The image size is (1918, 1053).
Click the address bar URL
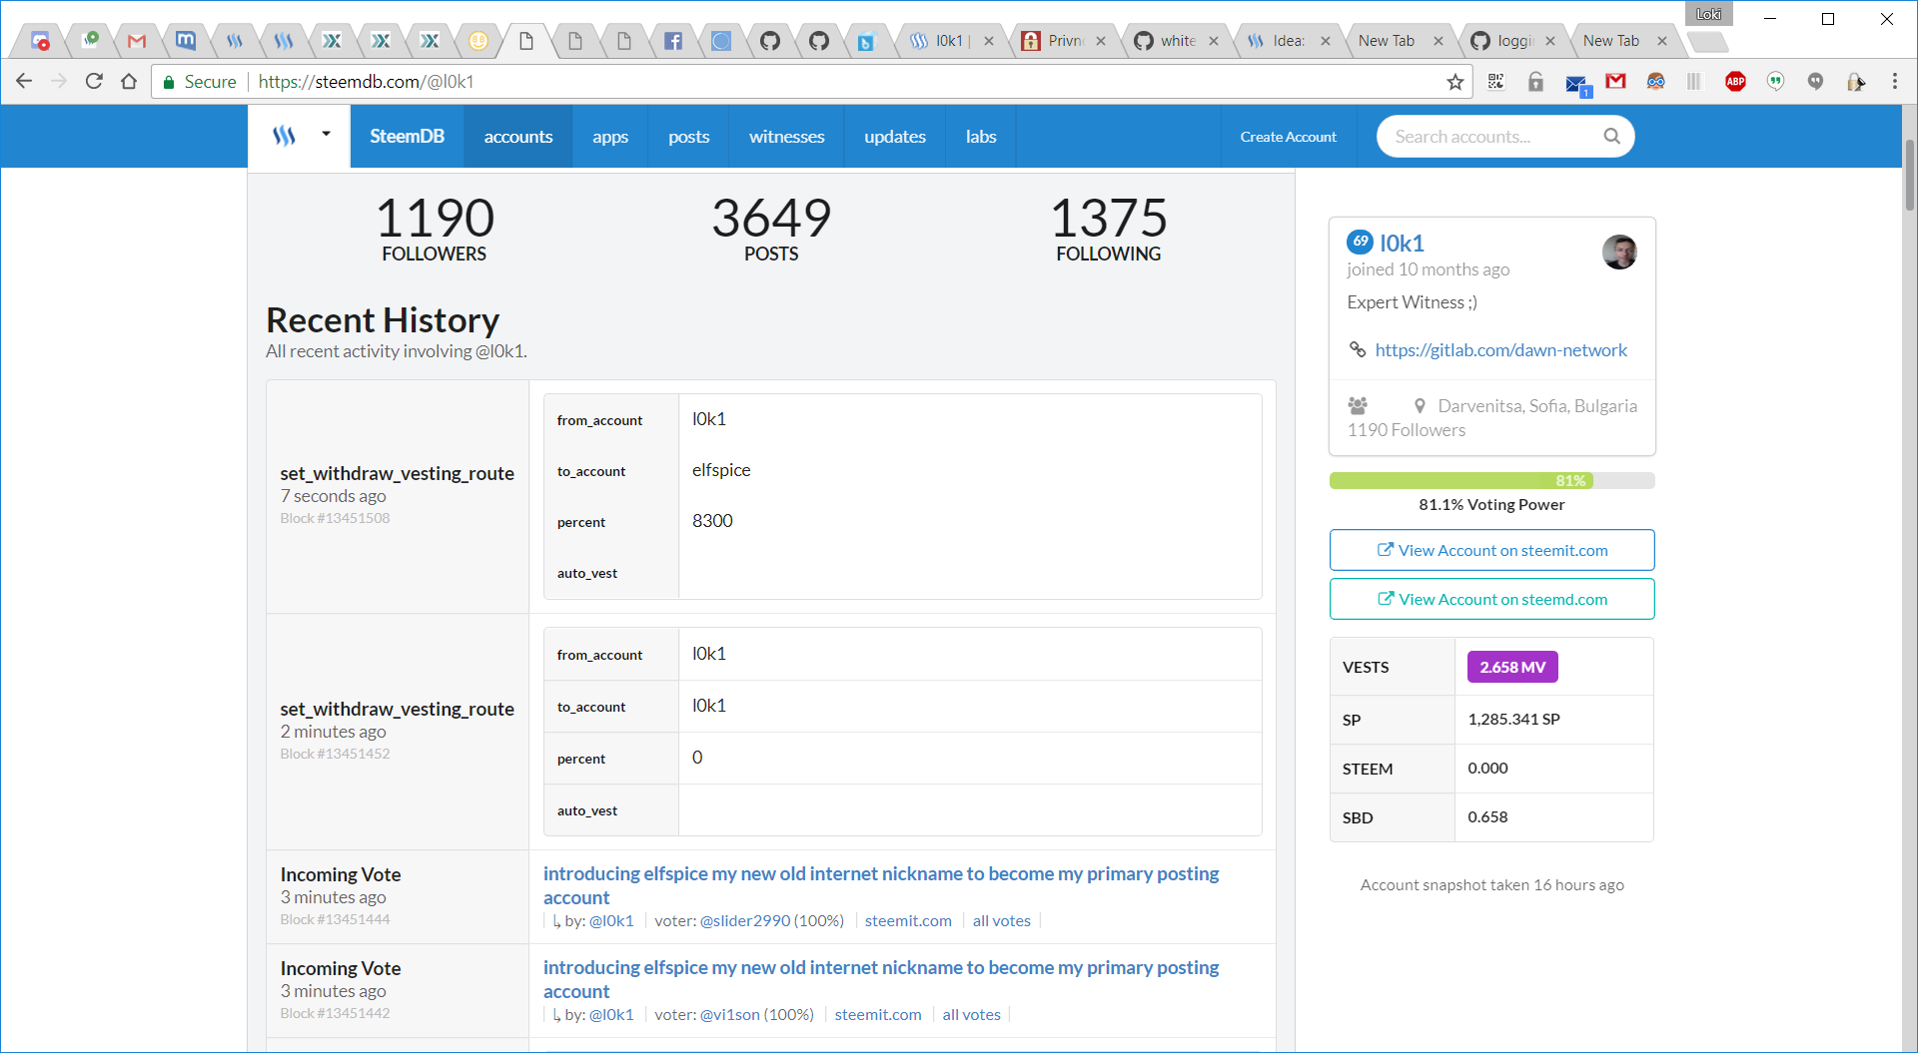(366, 82)
